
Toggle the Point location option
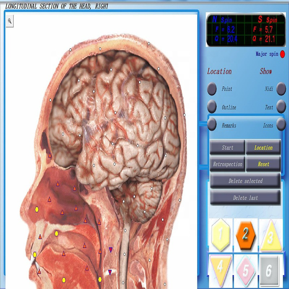tap(212, 89)
